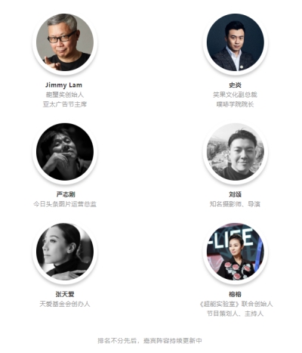This screenshot has height=353, width=302.
Task: Select 严志刚's black and white portrait
Action: (x=65, y=152)
